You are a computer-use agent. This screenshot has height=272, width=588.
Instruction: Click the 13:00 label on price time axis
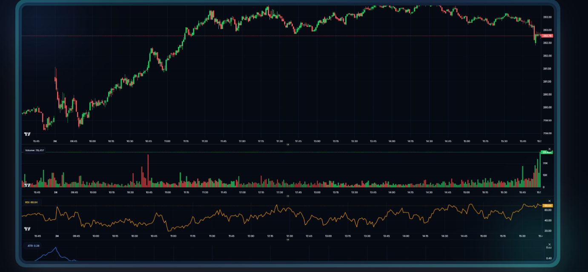click(x=317, y=141)
